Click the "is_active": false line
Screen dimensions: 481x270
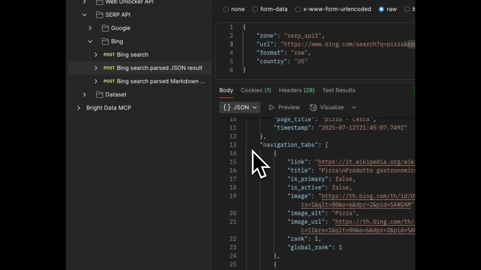[x=320, y=188]
